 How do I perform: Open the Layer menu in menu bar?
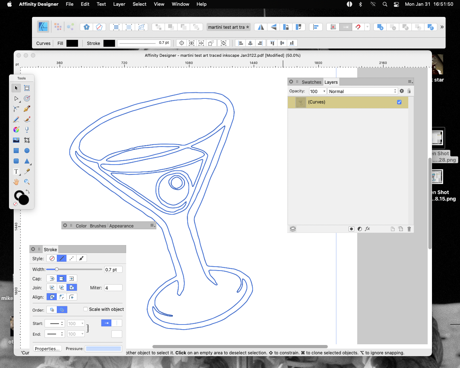tap(119, 4)
